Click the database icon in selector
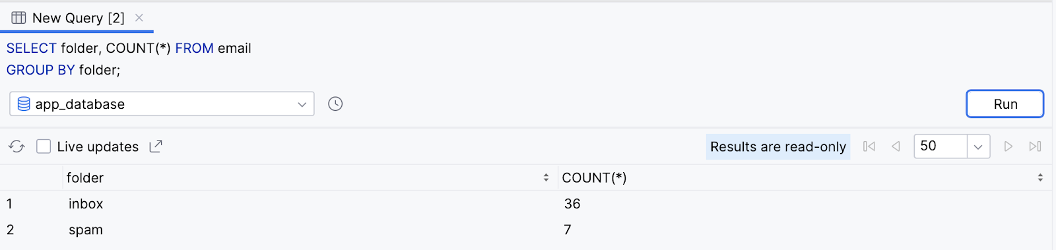This screenshot has height=250, width=1056. [x=24, y=104]
